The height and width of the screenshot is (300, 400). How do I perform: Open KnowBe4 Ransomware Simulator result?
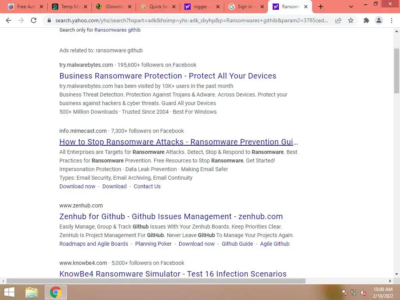[x=173, y=274]
